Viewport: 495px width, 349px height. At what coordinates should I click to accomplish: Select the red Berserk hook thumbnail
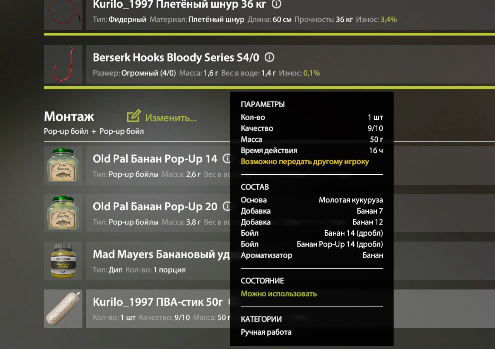coord(63,64)
